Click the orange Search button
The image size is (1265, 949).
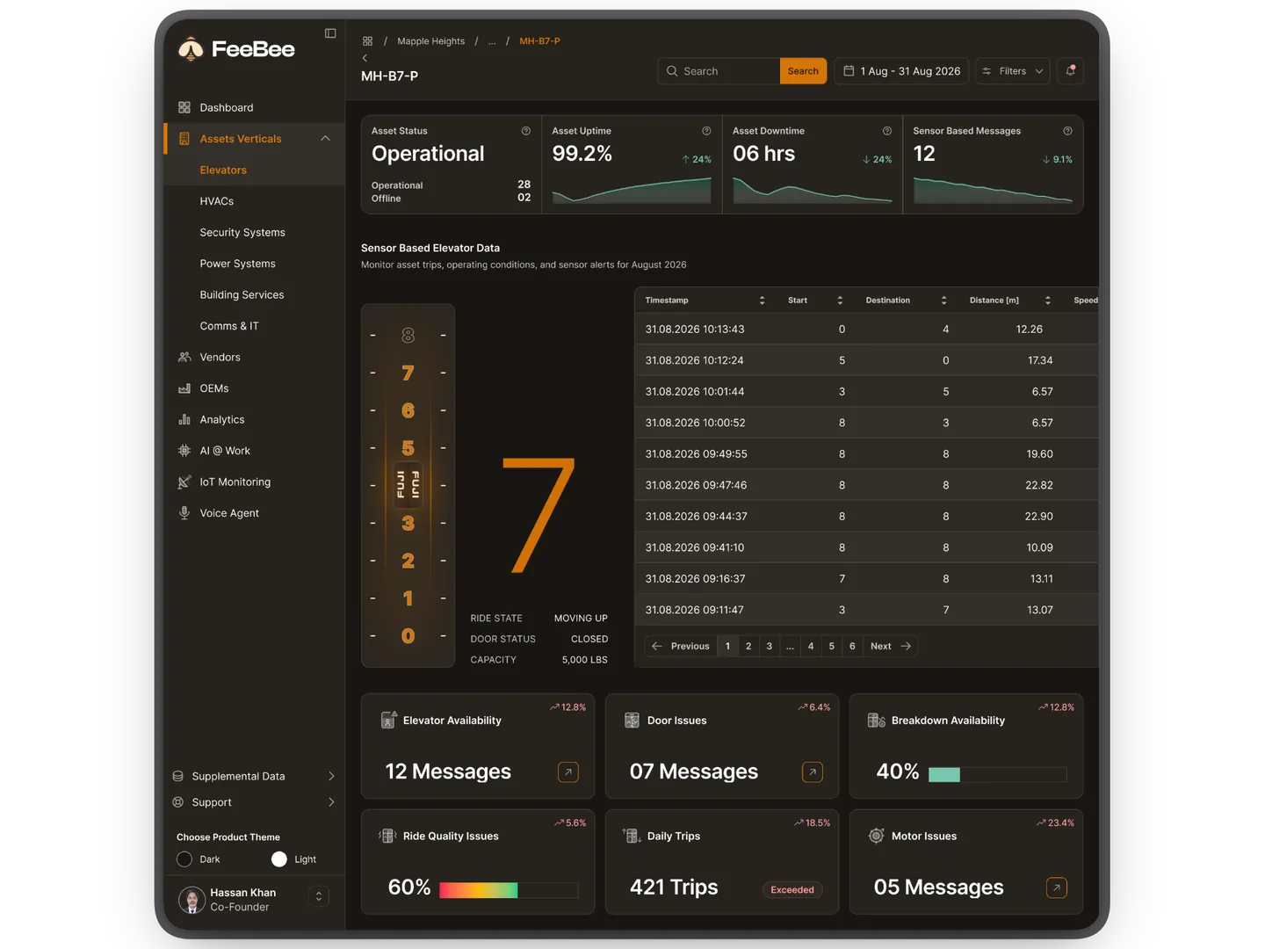coord(803,71)
